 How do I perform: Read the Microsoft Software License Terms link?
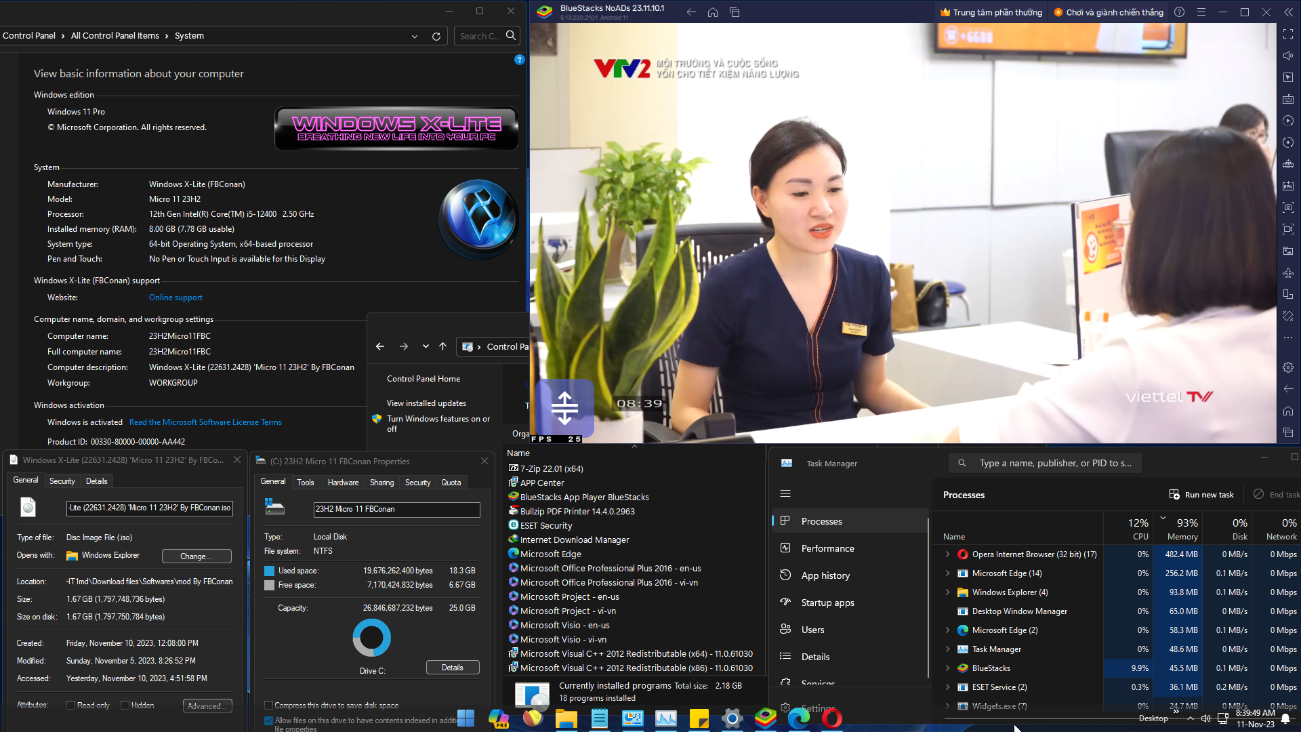coord(205,422)
